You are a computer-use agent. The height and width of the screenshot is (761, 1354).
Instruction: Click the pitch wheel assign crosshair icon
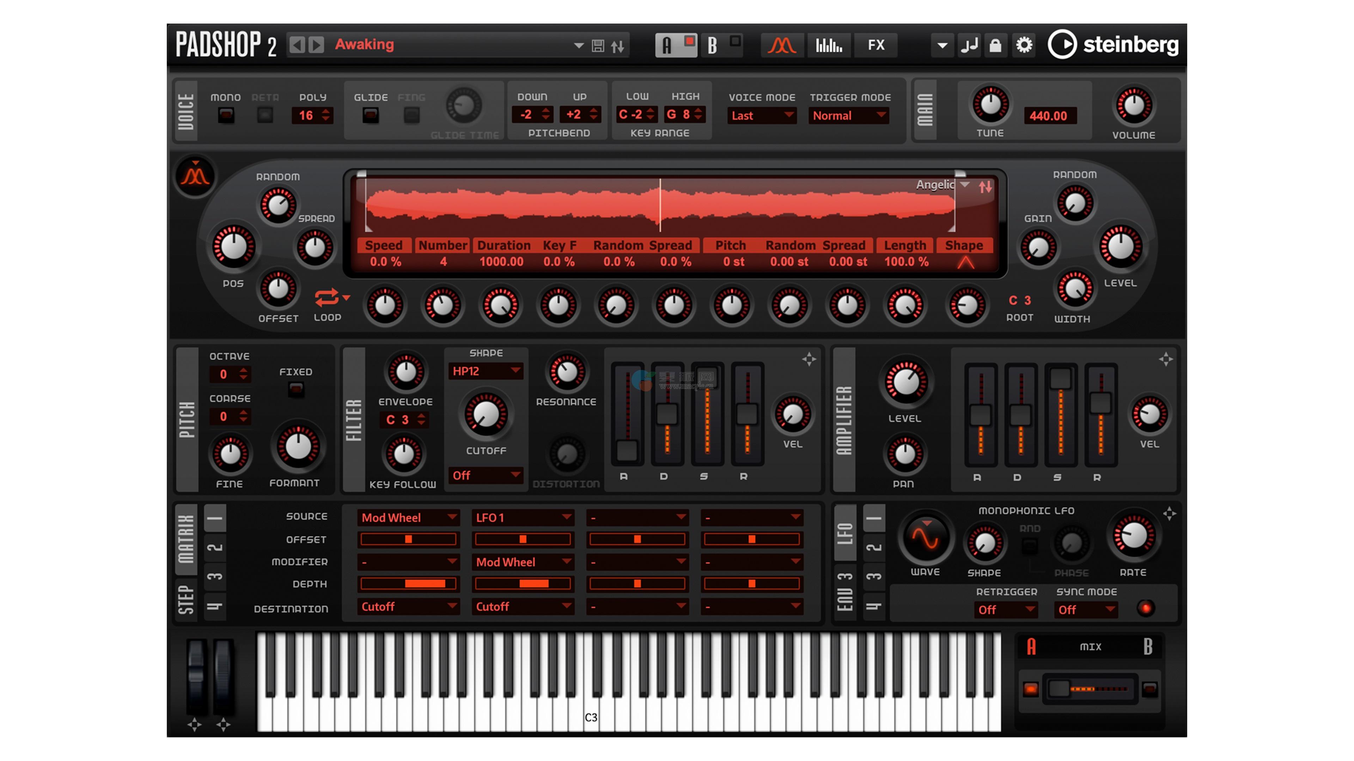click(195, 725)
